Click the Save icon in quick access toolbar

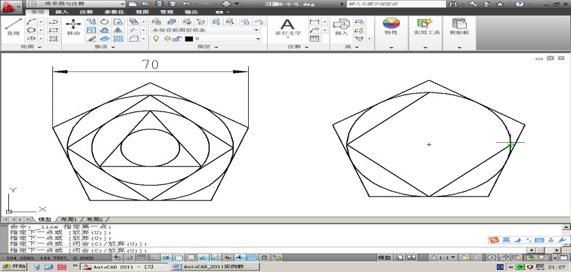pyautogui.click(x=159, y=3)
